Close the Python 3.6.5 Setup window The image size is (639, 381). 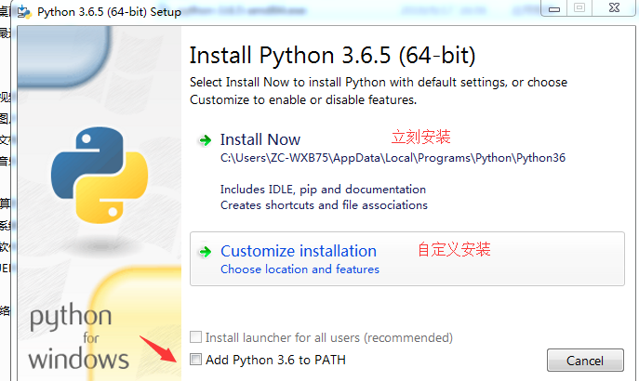point(614,7)
